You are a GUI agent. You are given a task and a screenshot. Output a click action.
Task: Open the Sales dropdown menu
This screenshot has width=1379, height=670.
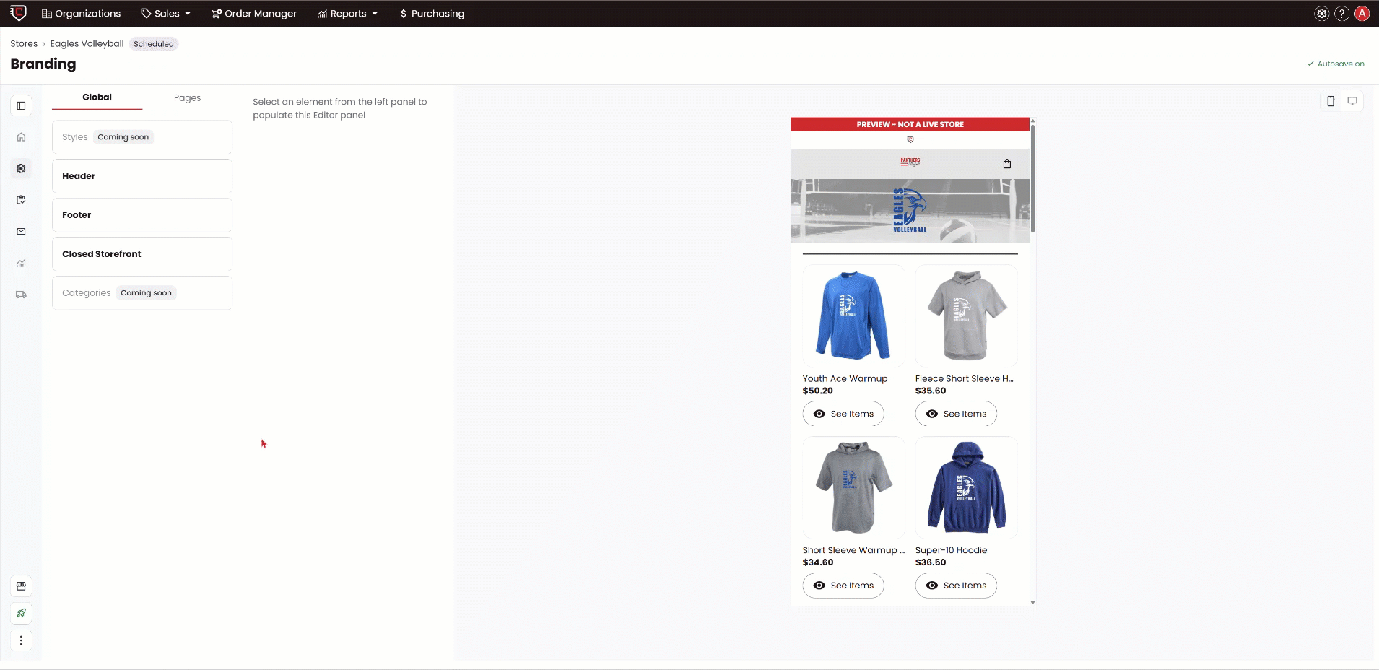coord(165,13)
